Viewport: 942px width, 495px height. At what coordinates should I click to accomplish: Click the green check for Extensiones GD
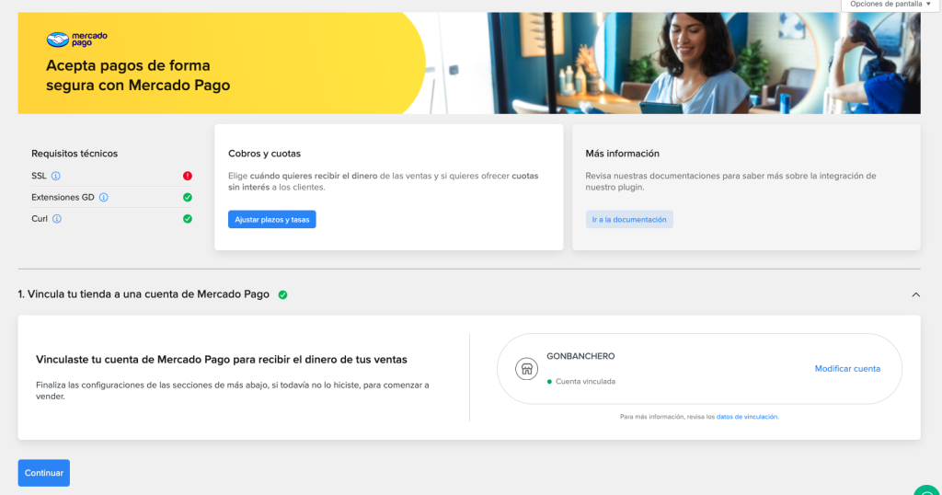pos(187,198)
